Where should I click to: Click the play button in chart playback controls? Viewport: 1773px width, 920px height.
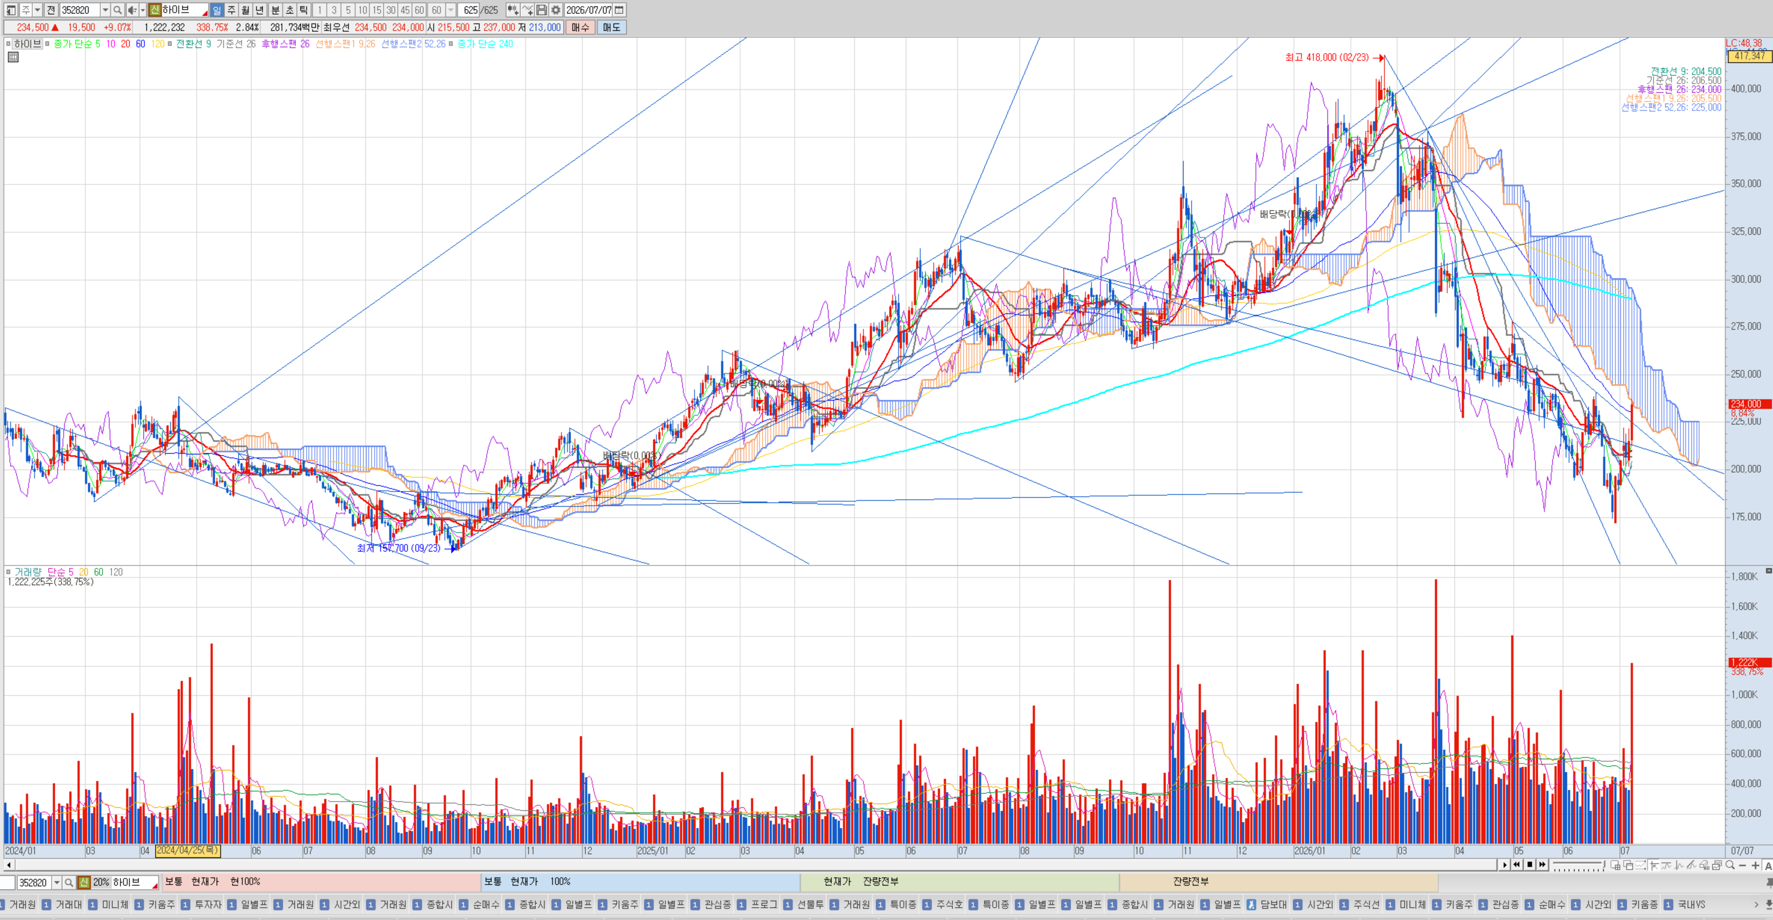(x=1504, y=865)
